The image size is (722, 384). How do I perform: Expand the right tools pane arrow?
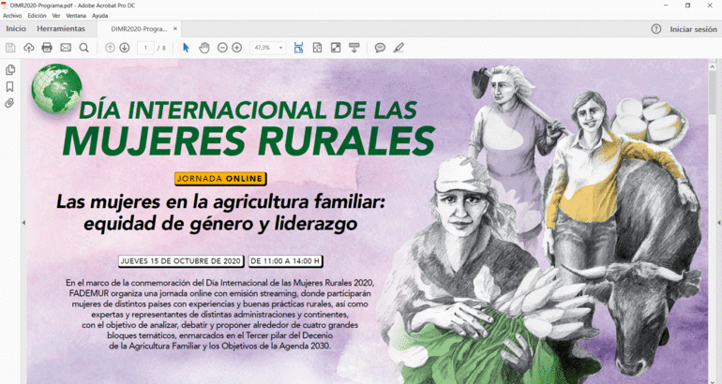pos(717,223)
